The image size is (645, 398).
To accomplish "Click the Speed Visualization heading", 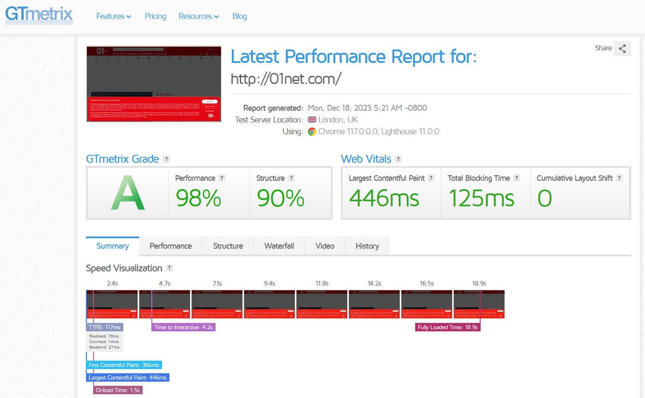I will click(124, 268).
